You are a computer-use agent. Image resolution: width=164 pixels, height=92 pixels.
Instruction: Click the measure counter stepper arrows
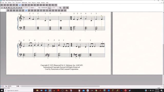click(x=29, y=8)
